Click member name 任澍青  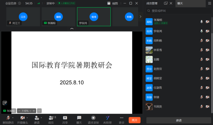point(158,88)
